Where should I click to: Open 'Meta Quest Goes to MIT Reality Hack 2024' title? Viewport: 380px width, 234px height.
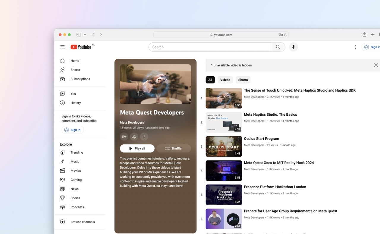[279, 163]
